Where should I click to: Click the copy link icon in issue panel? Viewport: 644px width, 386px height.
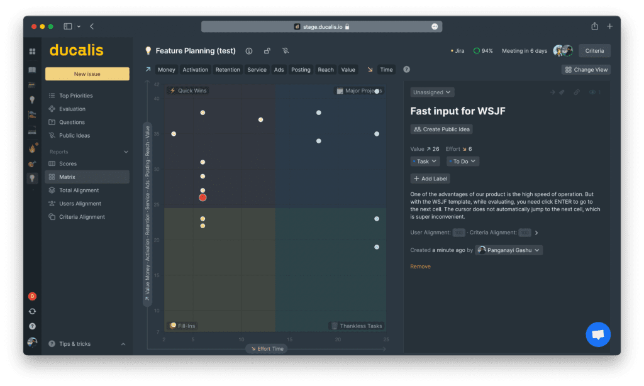577,92
